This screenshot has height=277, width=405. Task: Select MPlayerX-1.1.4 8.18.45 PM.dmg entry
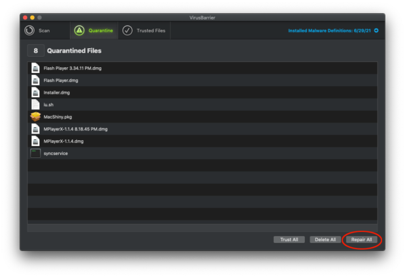75,129
